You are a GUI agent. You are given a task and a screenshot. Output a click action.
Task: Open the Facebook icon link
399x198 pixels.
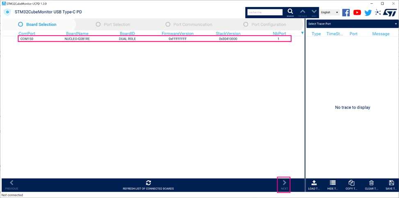click(346, 12)
